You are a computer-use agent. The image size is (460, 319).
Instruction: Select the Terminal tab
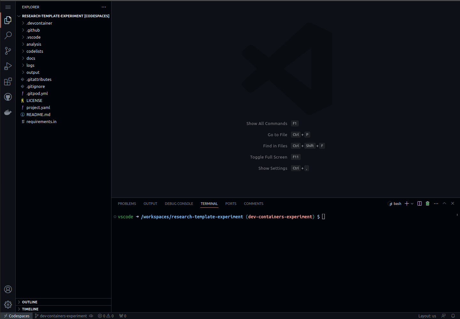pos(209,204)
